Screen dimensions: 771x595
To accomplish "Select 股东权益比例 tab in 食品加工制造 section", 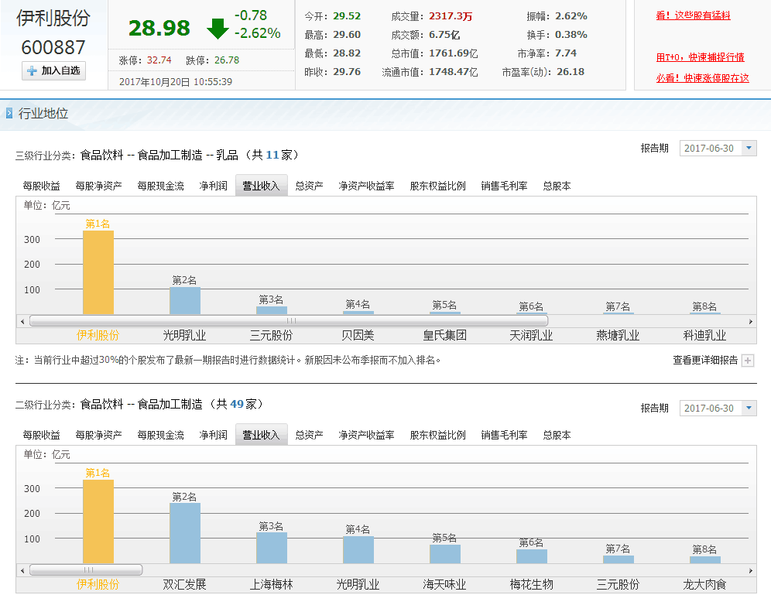I will tap(437, 435).
